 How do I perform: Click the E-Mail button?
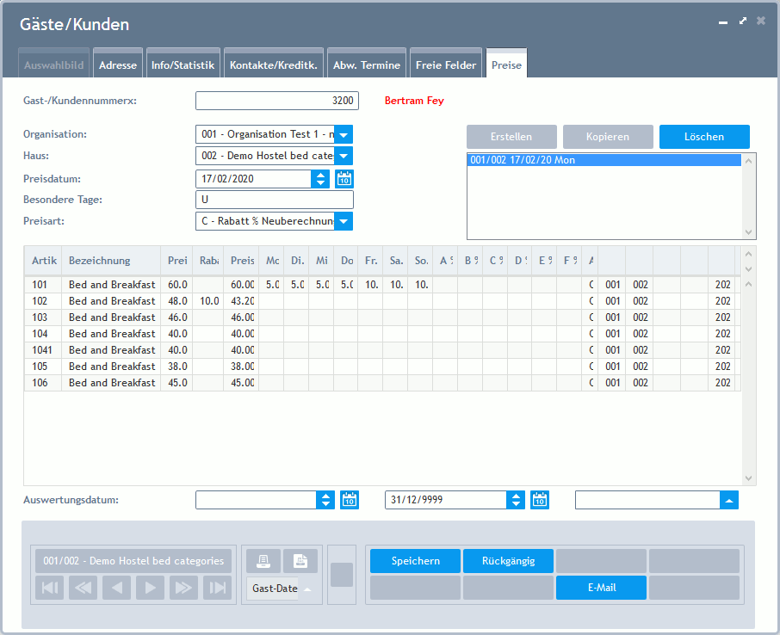[602, 588]
